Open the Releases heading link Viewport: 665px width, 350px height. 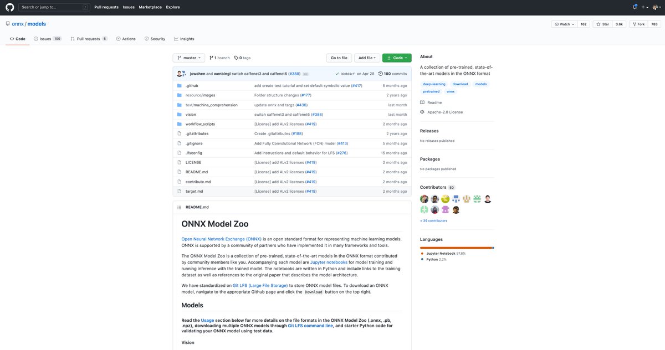click(x=429, y=131)
